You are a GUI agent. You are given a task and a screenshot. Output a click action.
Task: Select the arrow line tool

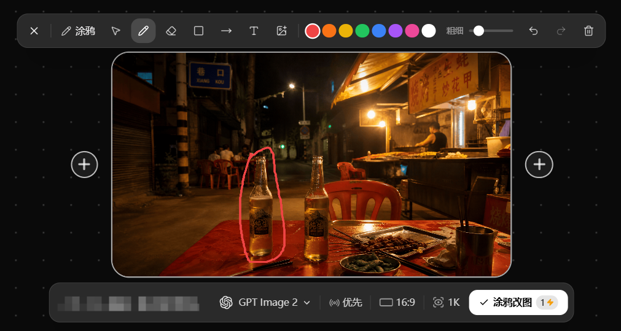pos(226,31)
